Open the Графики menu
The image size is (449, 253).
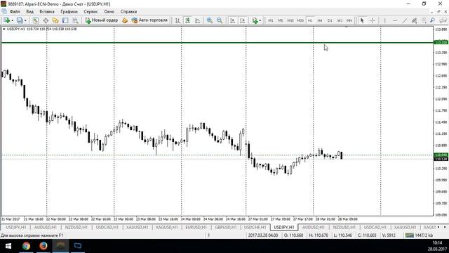click(69, 11)
